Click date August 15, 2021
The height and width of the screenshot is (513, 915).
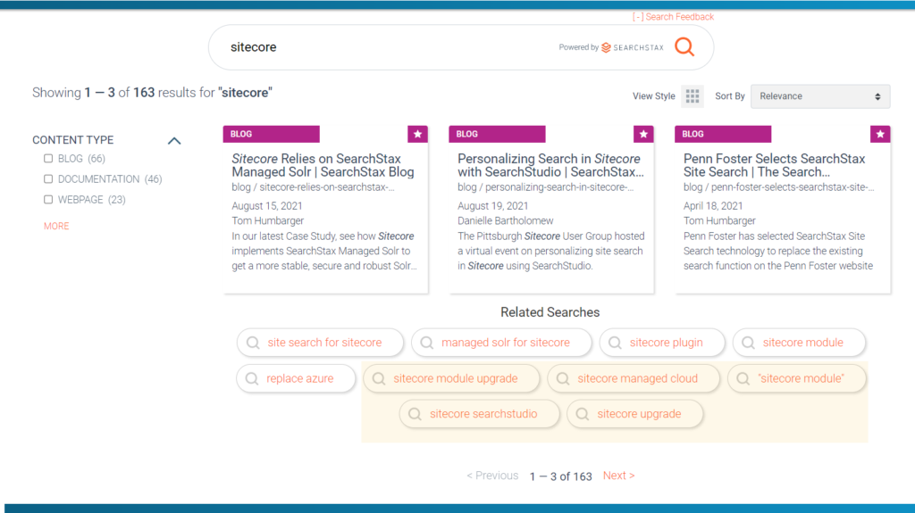coord(267,206)
